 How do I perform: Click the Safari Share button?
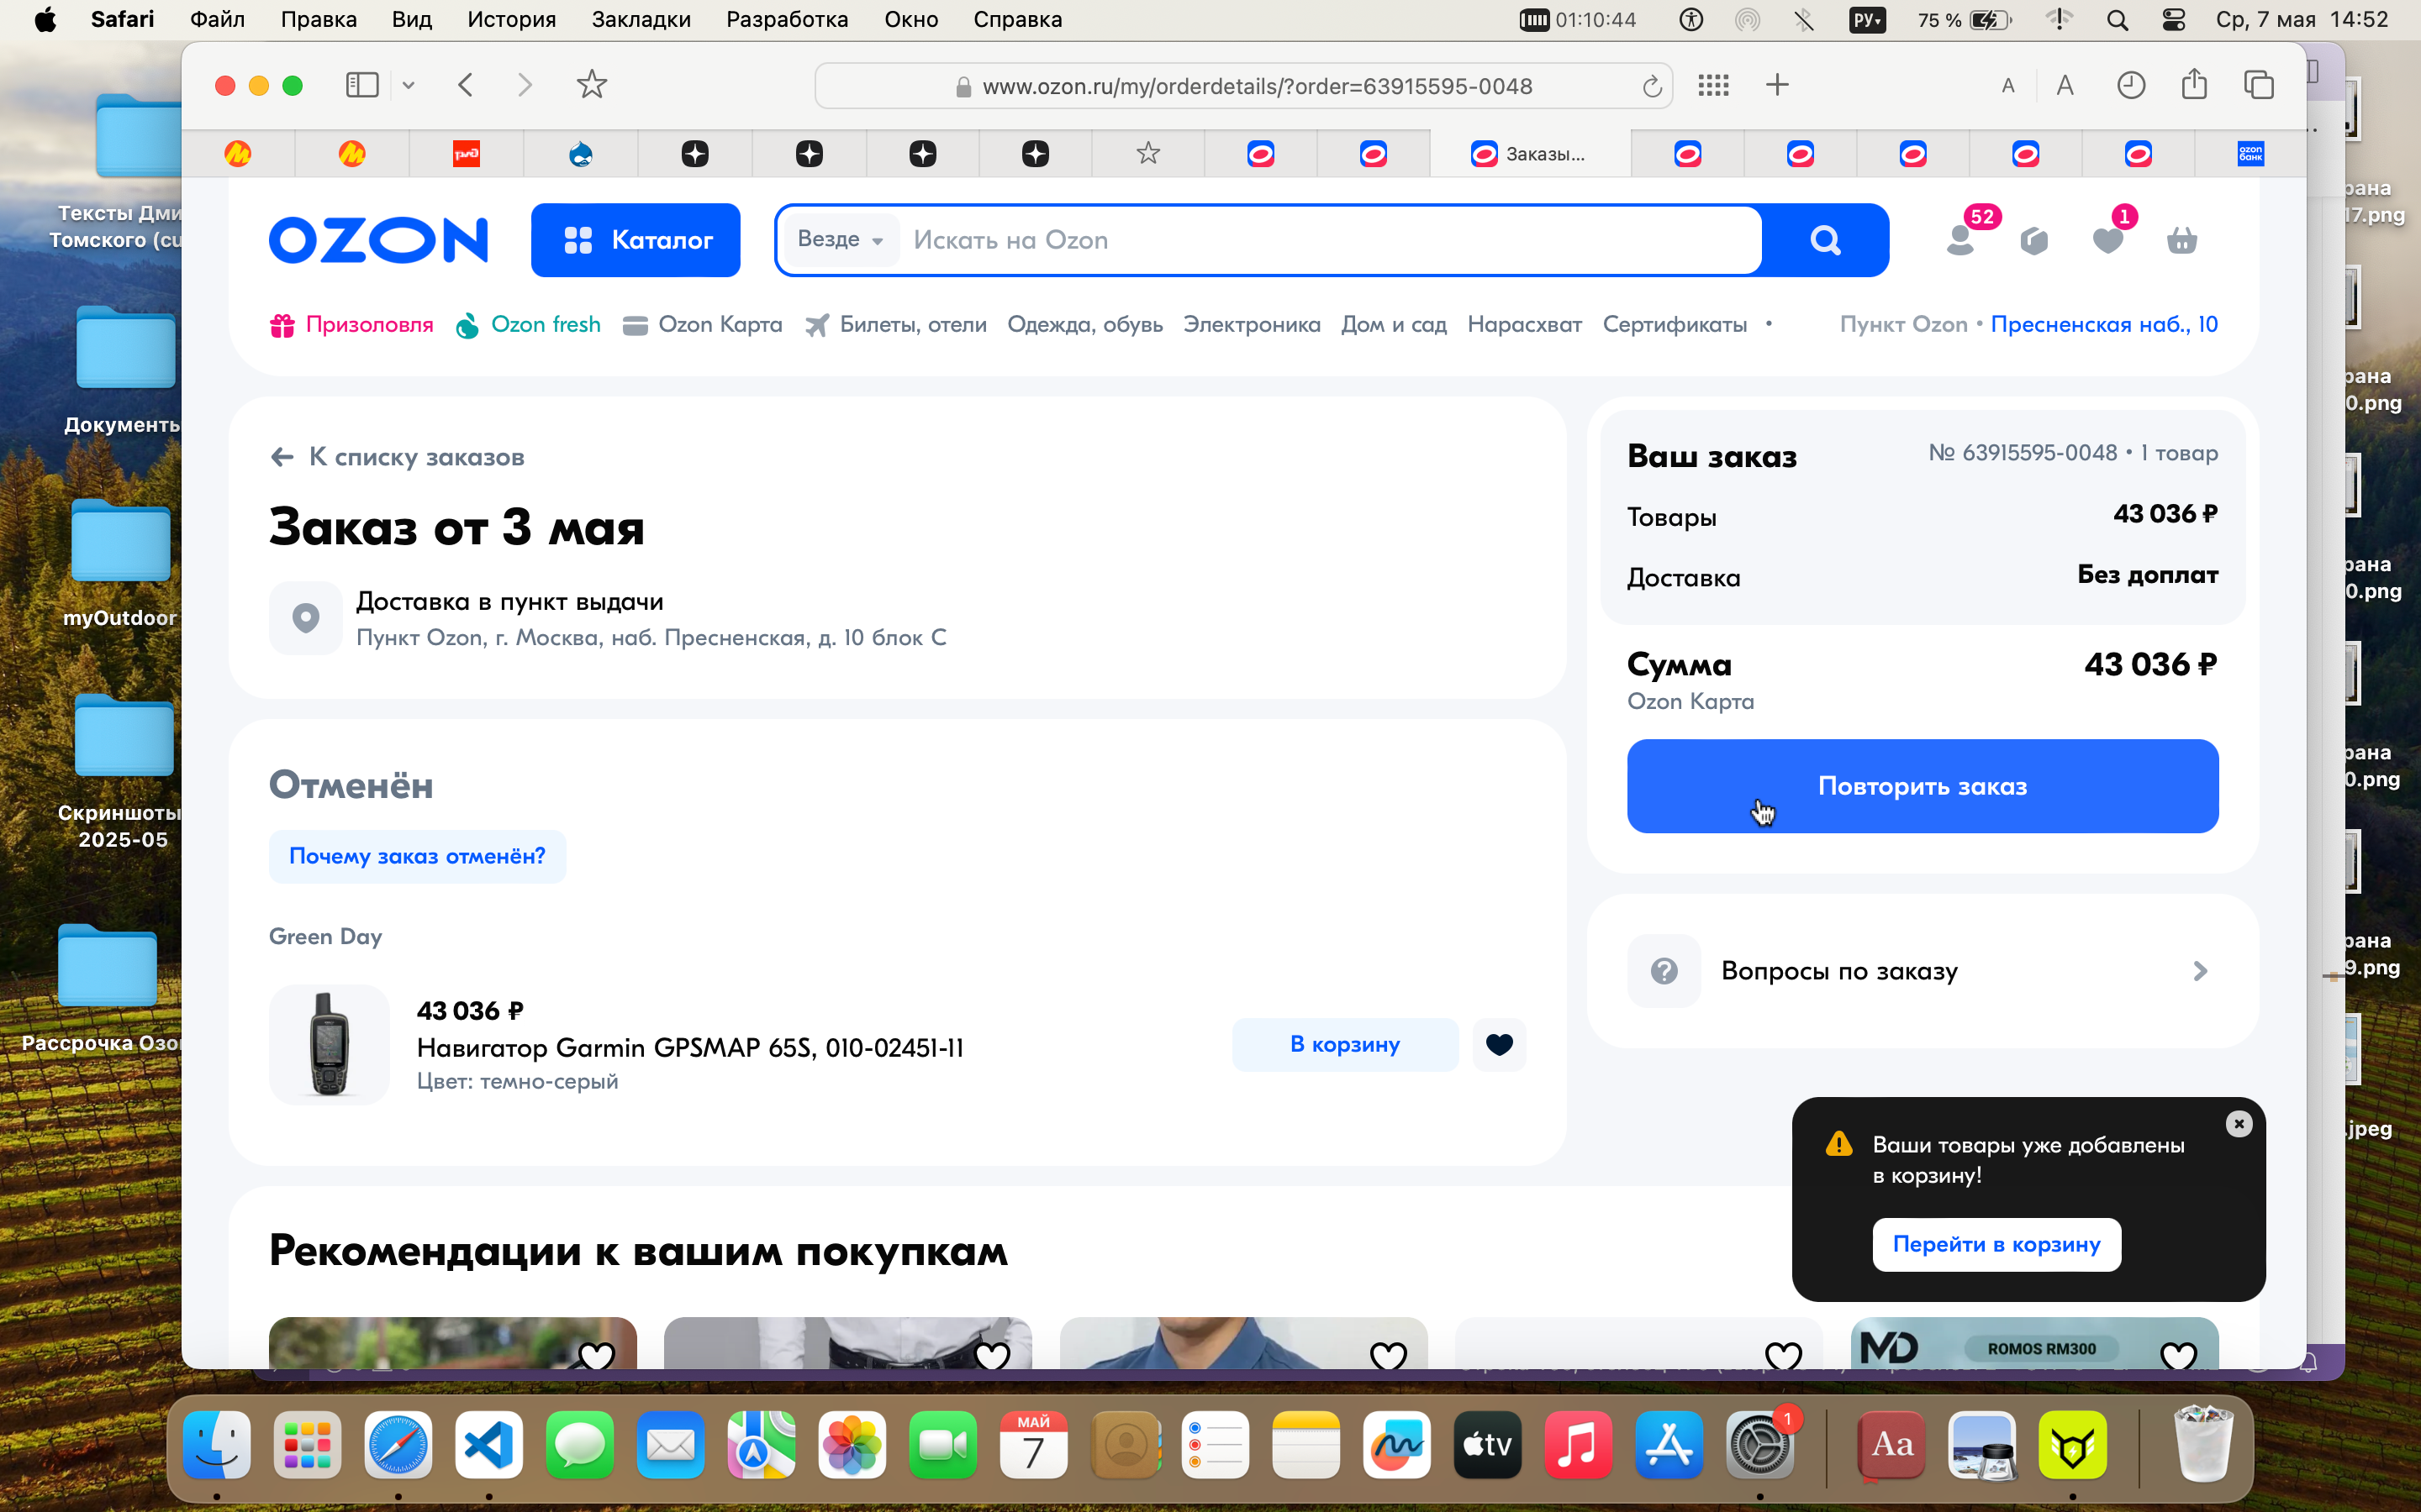pyautogui.click(x=2194, y=84)
